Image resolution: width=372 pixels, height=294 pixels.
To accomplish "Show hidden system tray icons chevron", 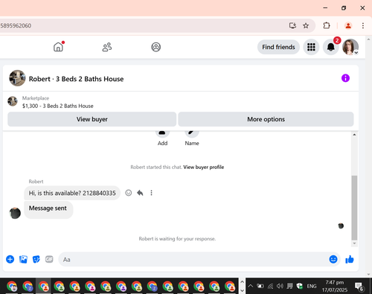I will 251,286.
